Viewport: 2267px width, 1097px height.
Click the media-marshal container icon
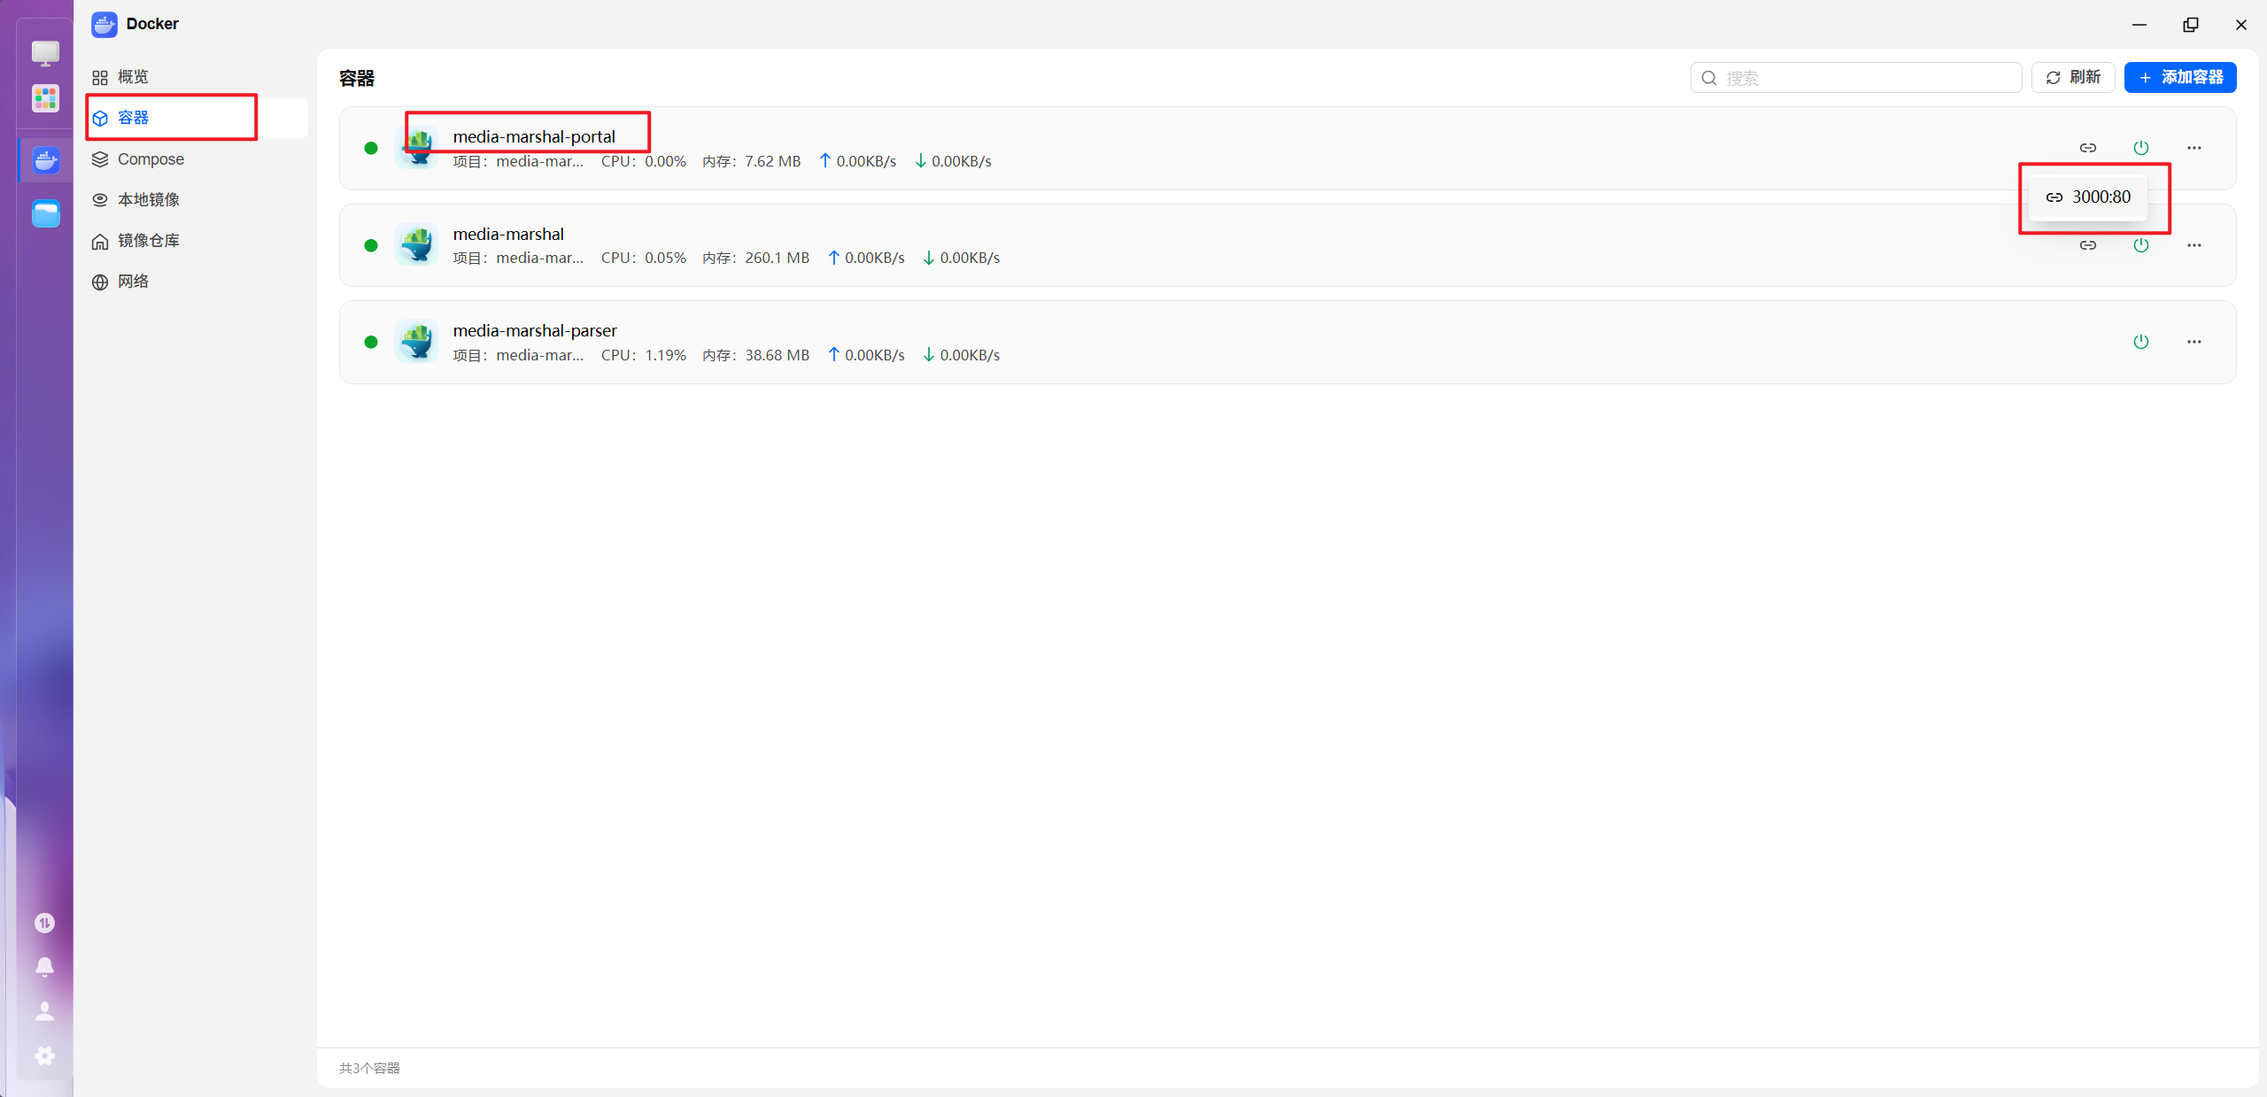click(416, 245)
